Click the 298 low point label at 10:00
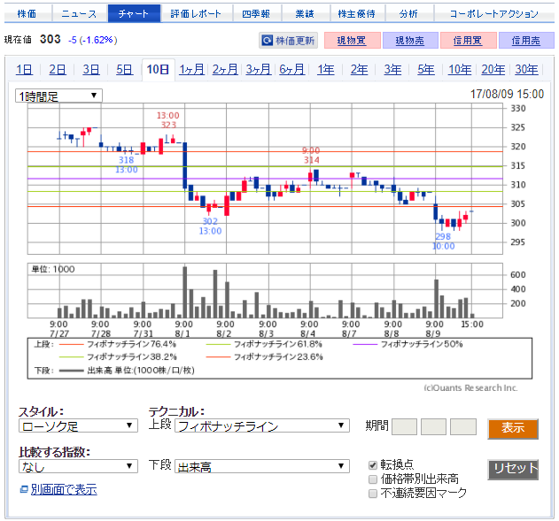Viewport: 559px width, 521px height. click(444, 241)
